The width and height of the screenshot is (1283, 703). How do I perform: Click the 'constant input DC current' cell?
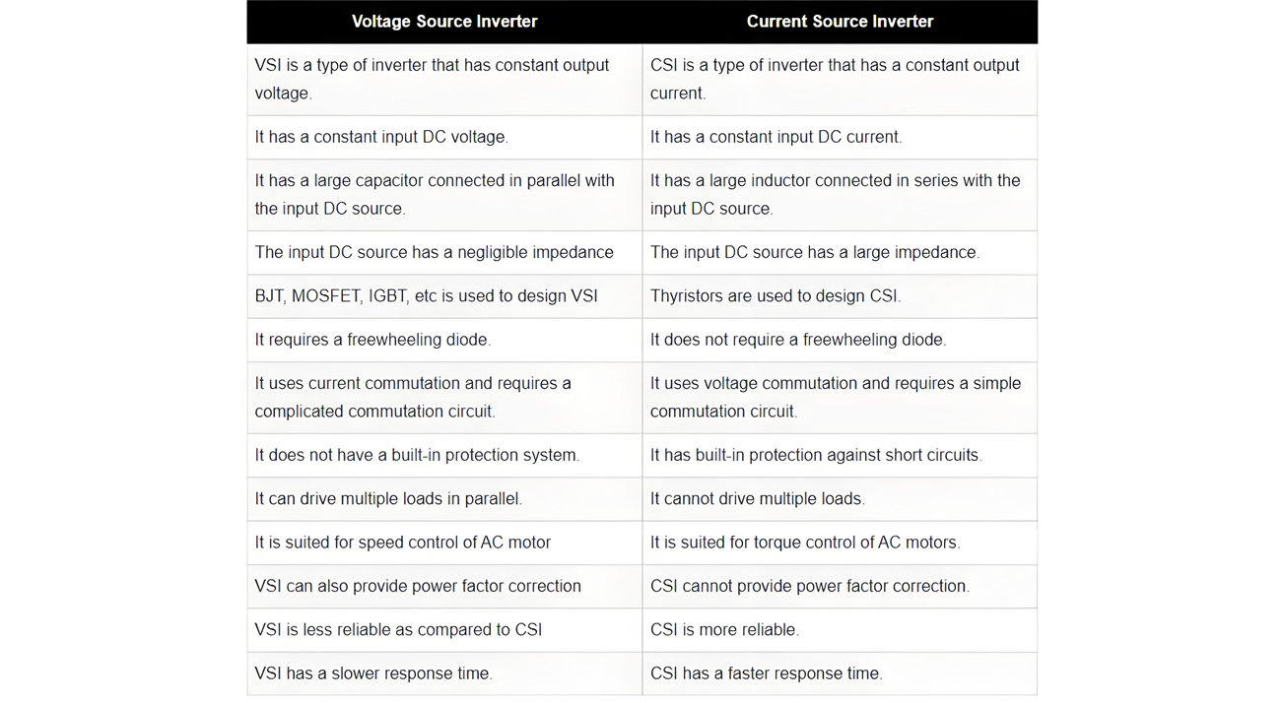click(x=840, y=137)
